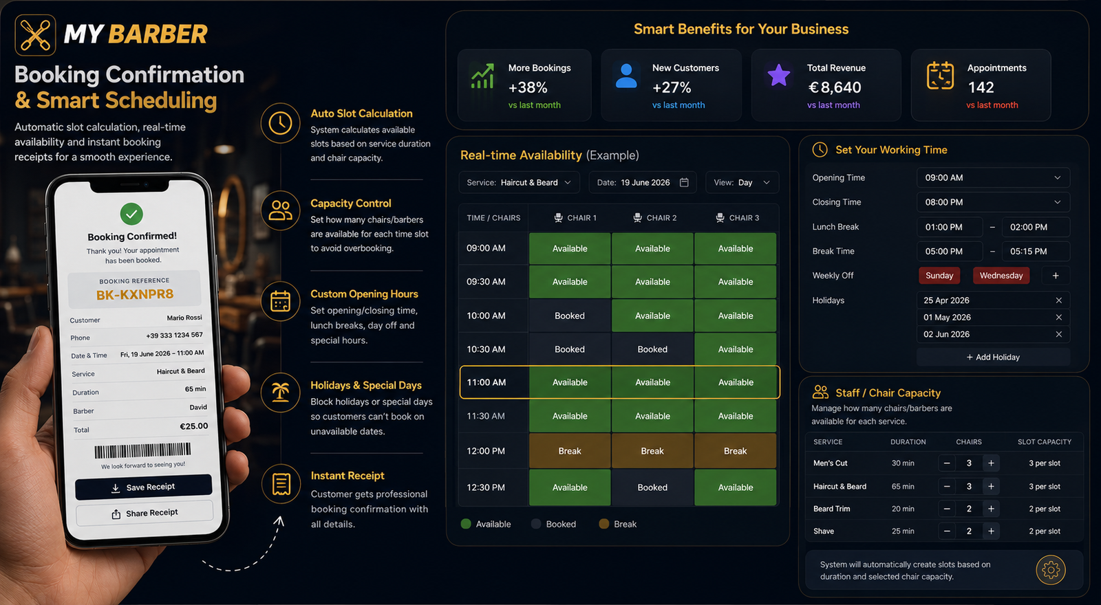Click the 12:00 PM Break slot on Chair 2
The height and width of the screenshot is (605, 1101).
[652, 451]
